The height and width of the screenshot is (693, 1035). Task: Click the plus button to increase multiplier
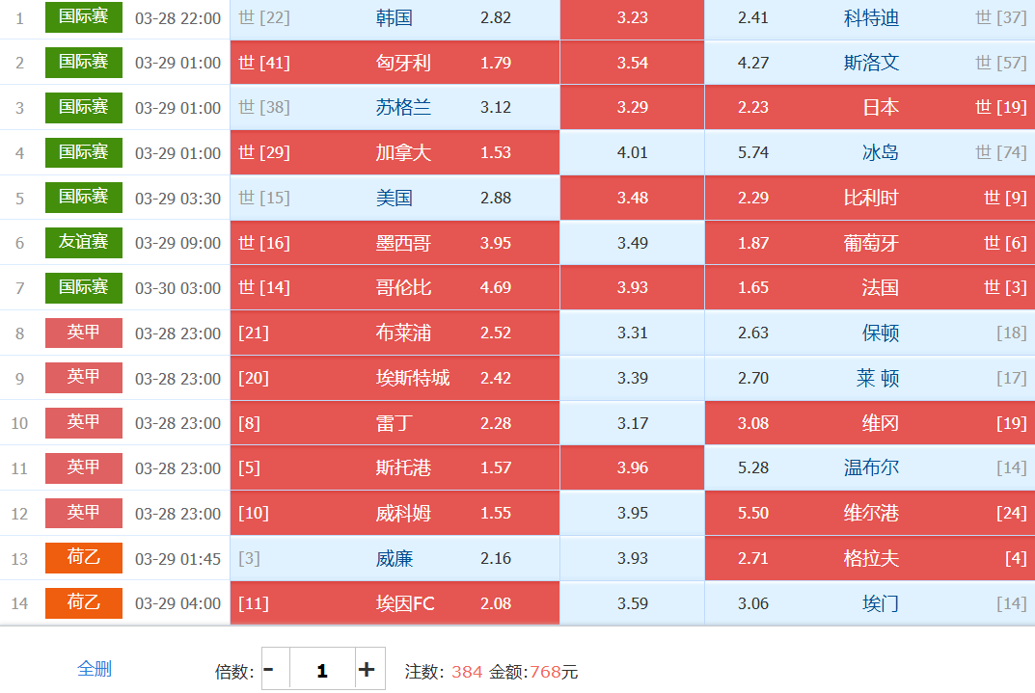pyautogui.click(x=367, y=669)
